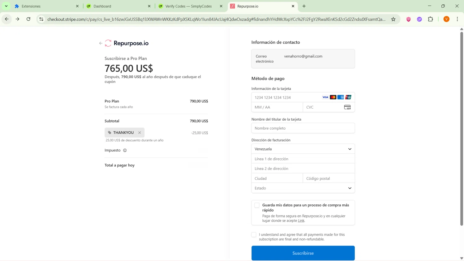The height and width of the screenshot is (261, 464).
Task: Click the Mastercard logo
Action: pyautogui.click(x=333, y=97)
